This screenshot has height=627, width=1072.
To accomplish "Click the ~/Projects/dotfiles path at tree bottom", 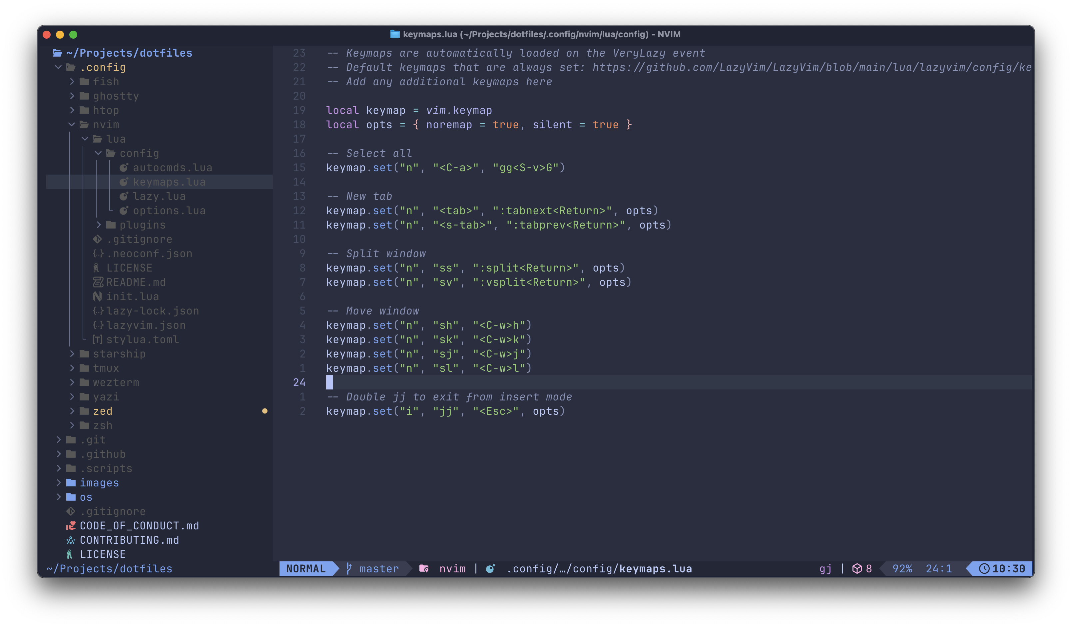I will click(x=109, y=568).
